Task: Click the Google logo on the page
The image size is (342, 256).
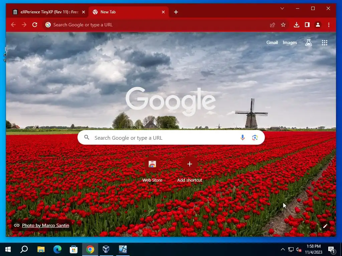Action: [171, 101]
